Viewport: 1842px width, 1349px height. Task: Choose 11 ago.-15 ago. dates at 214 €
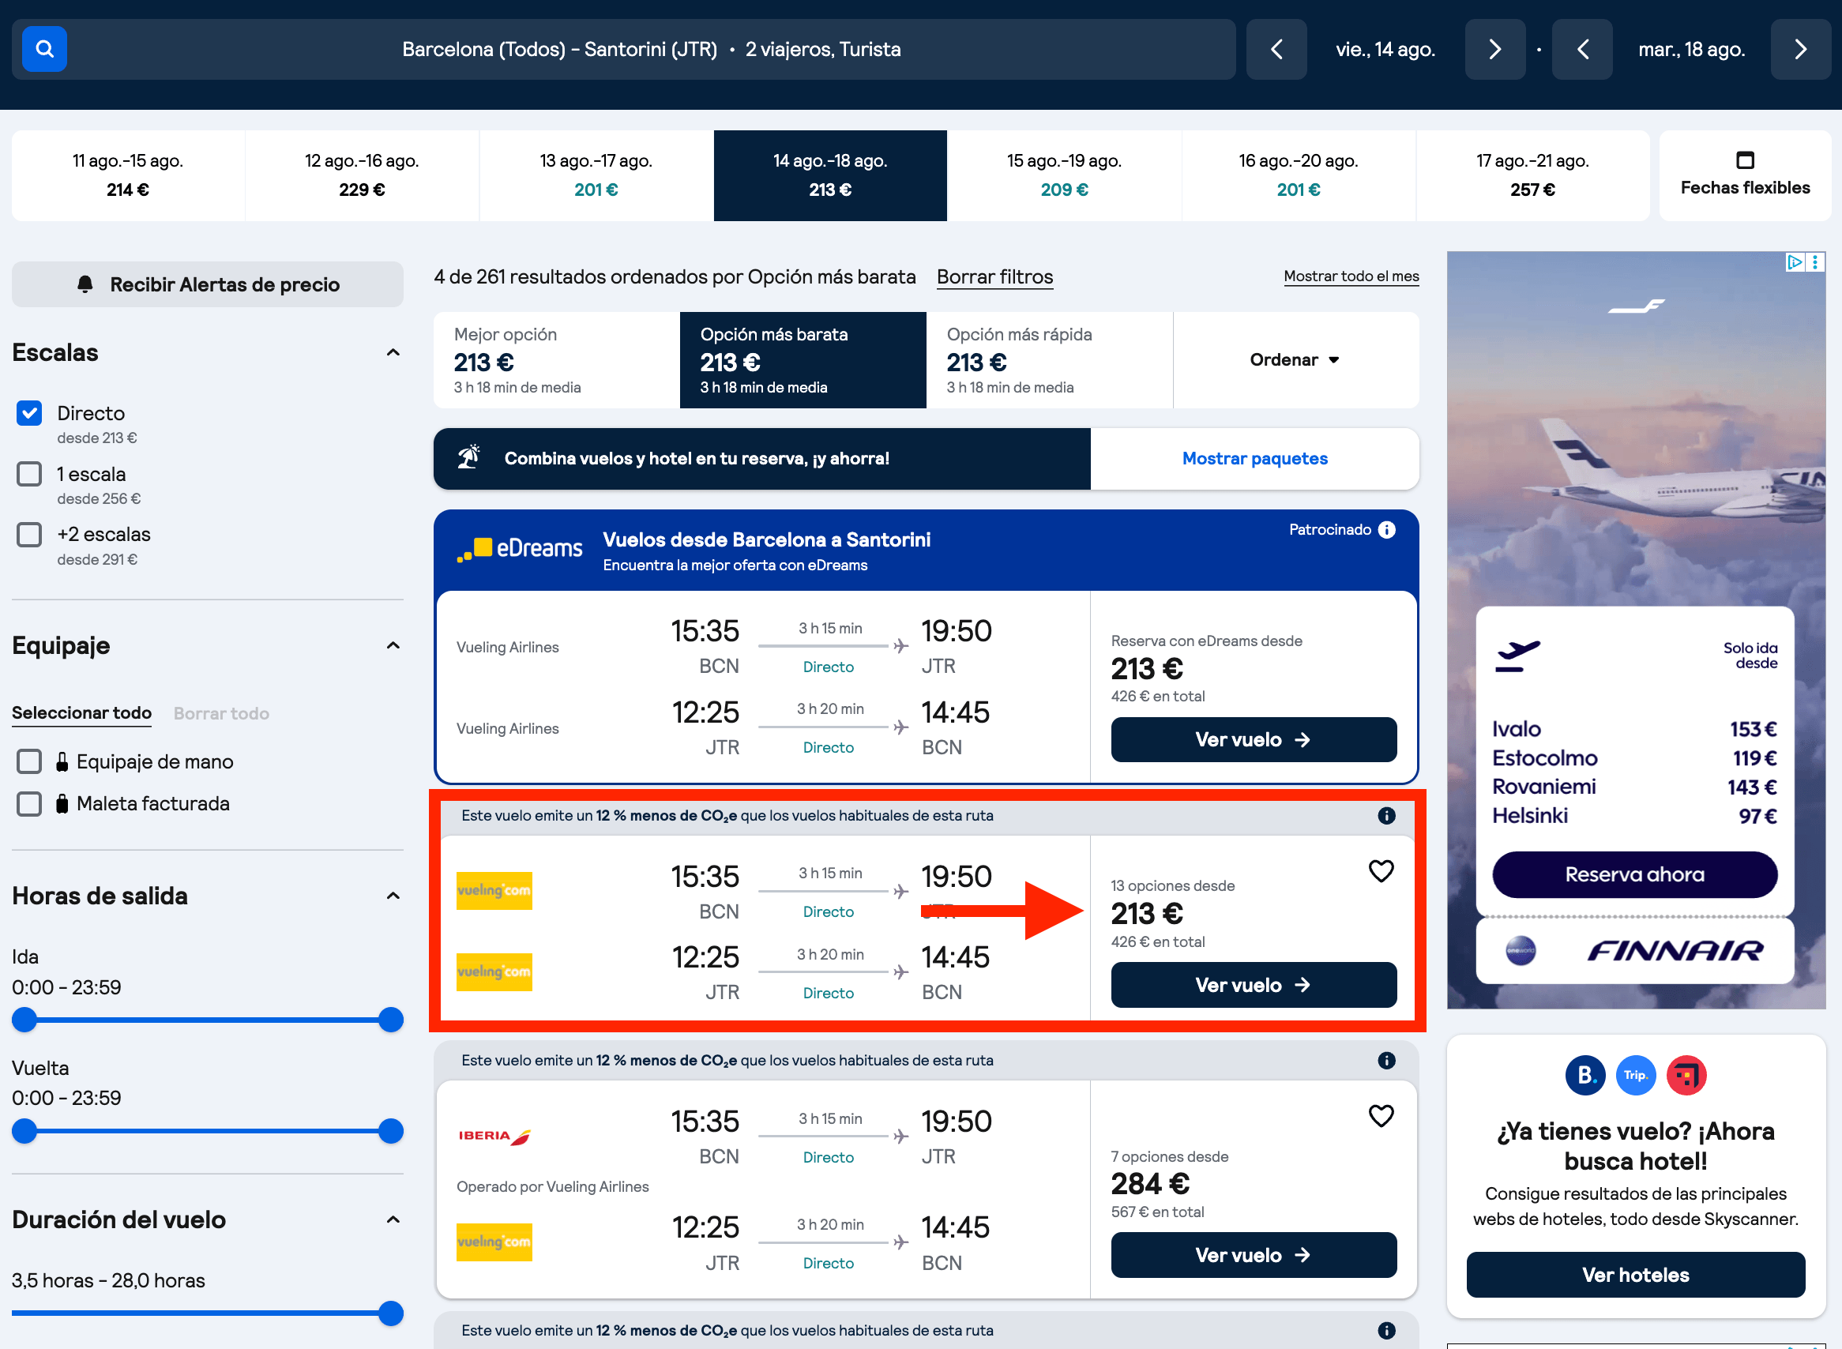click(128, 175)
